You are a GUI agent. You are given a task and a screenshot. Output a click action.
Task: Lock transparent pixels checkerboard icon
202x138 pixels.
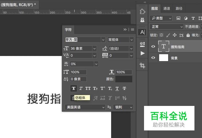(161, 35)
